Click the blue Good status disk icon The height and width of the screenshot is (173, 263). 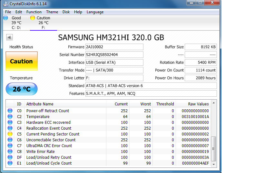[5, 18]
